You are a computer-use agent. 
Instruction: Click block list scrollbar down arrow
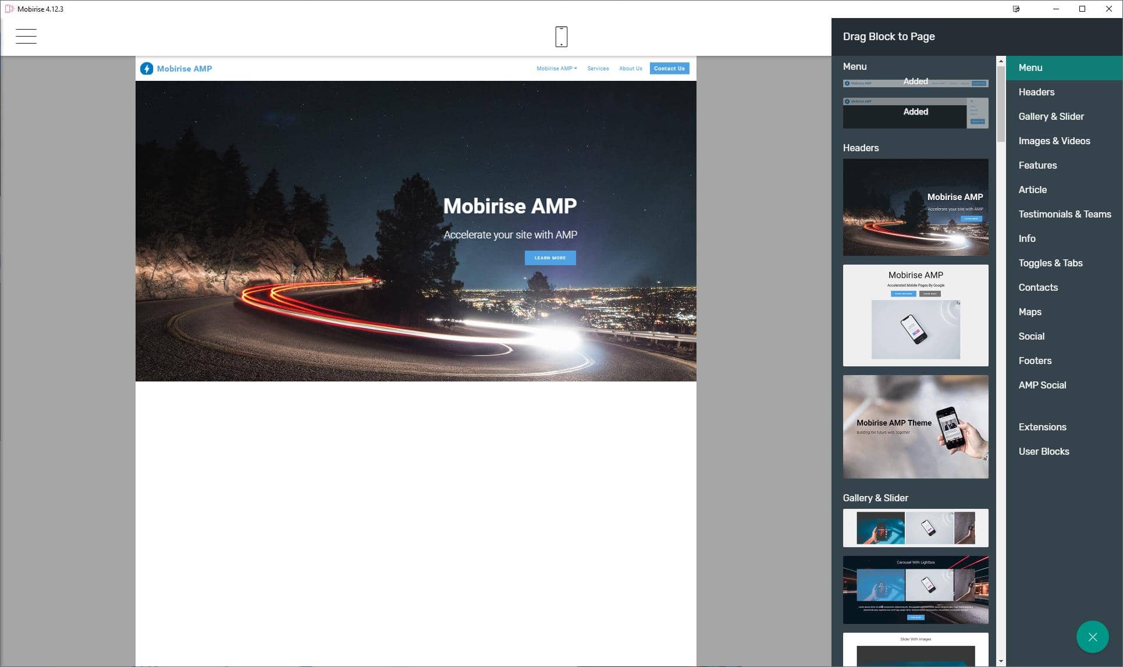1001,661
